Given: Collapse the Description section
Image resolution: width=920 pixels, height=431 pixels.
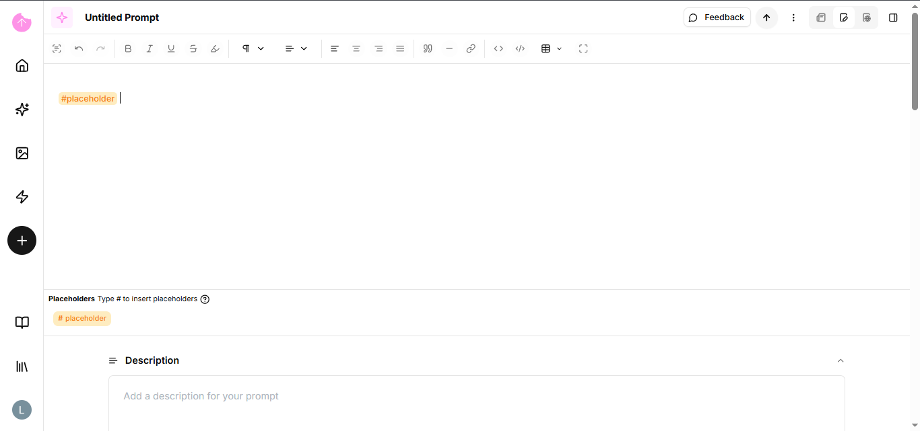Looking at the screenshot, I should tap(841, 361).
